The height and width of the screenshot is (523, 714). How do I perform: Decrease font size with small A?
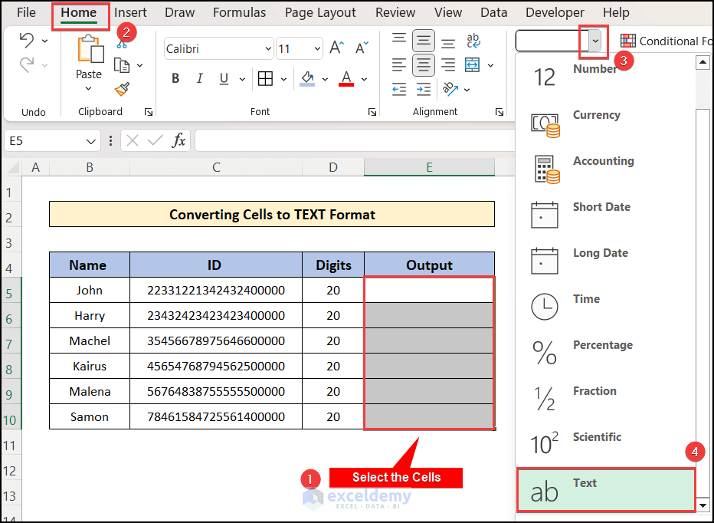tap(362, 48)
